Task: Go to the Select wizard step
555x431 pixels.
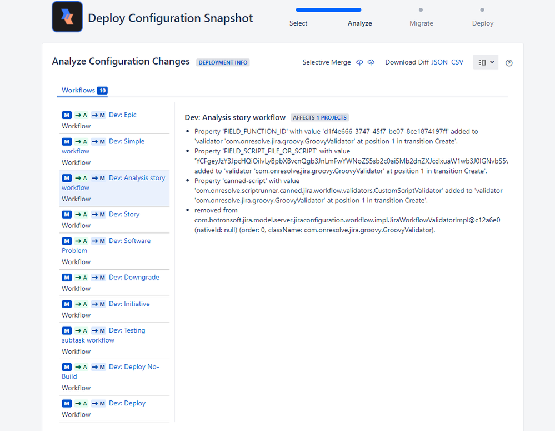Action: [x=298, y=23]
